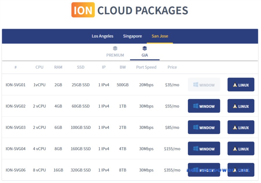This screenshot has width=261, height=183.
Task: Click the PREMIUM layers icon
Action: click(115, 48)
